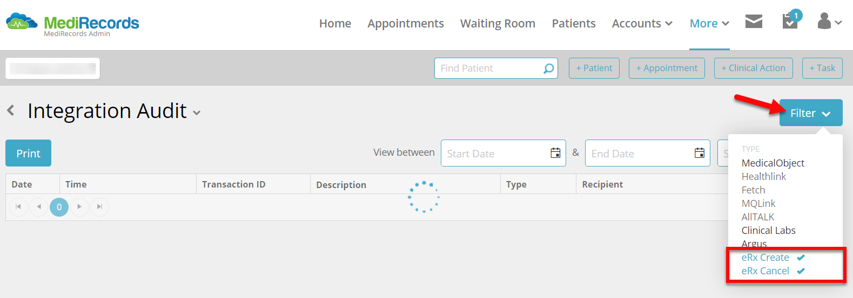The height and width of the screenshot is (298, 853).
Task: Open the Accounts dropdown menu
Action: [642, 24]
